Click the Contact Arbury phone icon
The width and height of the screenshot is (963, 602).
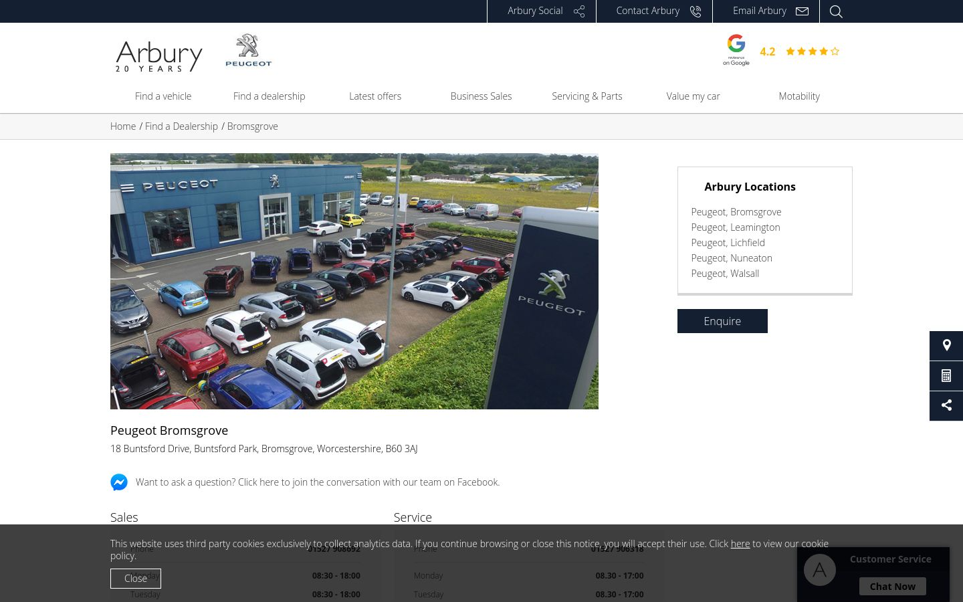695,11
